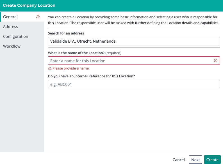Click the 'What is the name of the Location?' label
This screenshot has height=164, width=223.
pyautogui.click(x=76, y=53)
